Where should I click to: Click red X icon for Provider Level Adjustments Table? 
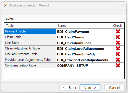click(118, 60)
